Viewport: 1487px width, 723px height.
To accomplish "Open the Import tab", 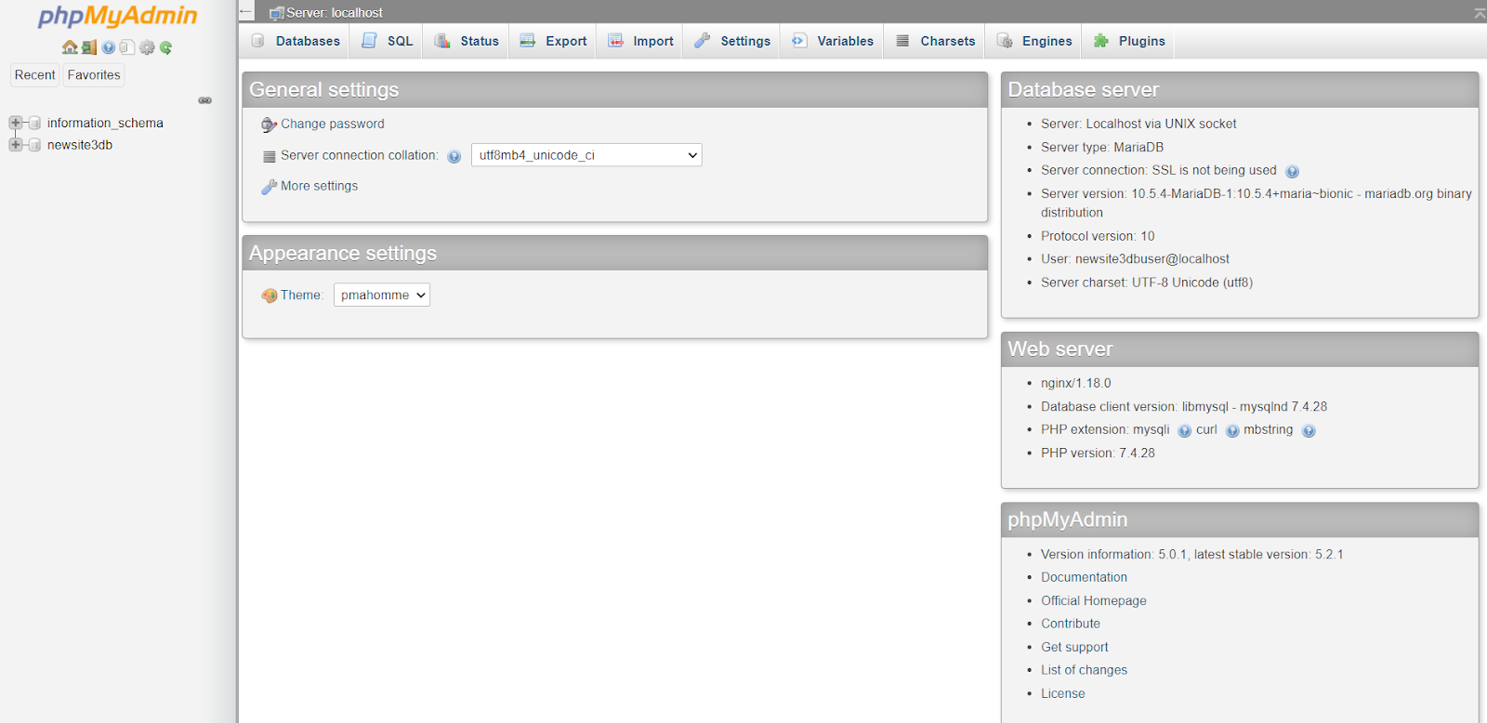I will (x=640, y=41).
